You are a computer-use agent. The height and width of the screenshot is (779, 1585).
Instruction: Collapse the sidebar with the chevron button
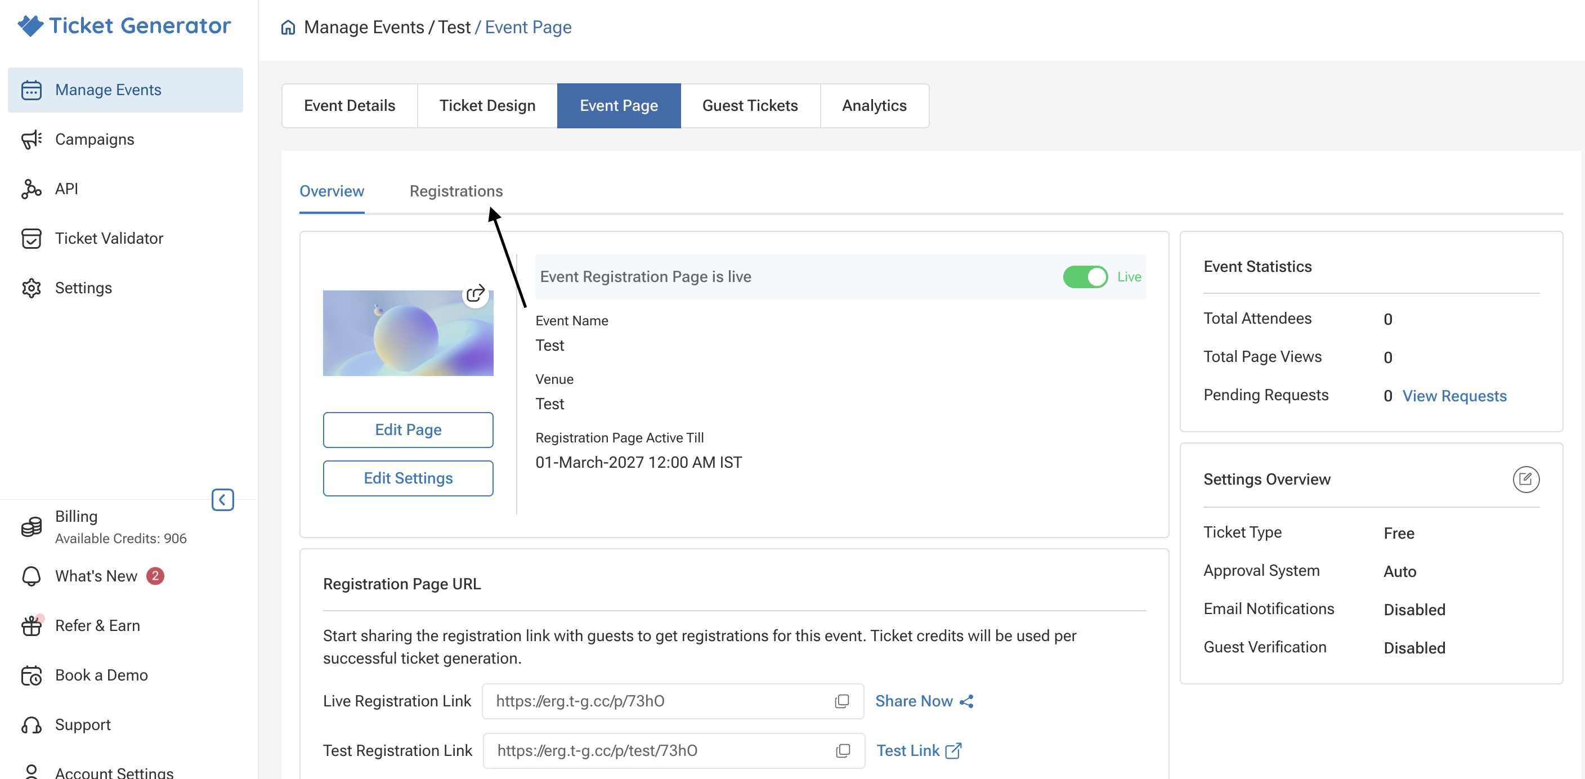[x=223, y=500]
